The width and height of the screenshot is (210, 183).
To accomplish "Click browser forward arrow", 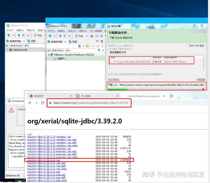I will [x=36, y=103].
